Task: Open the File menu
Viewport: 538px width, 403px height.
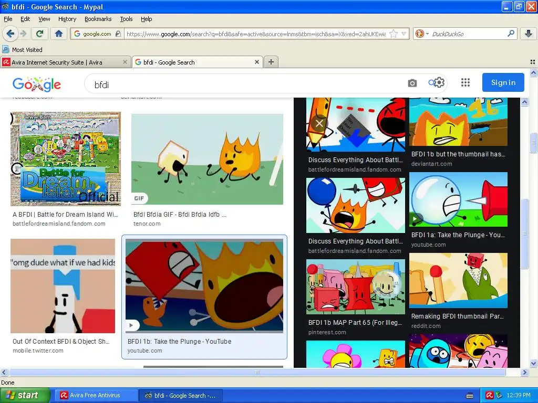Action: tap(8, 19)
